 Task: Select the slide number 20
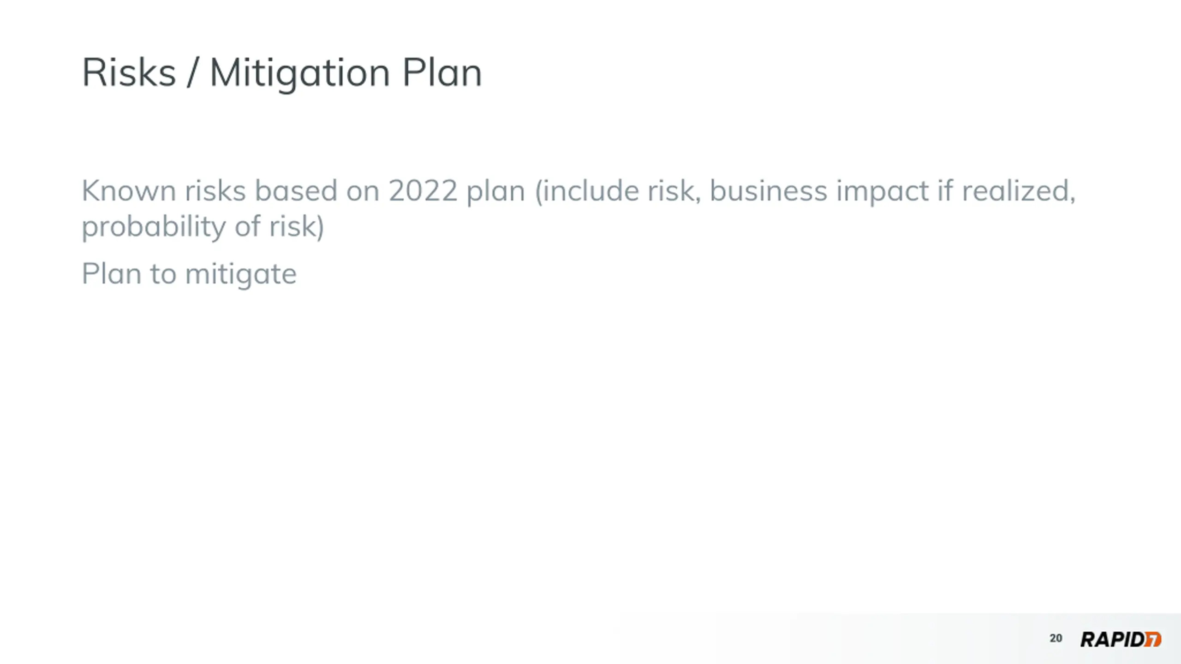tap(1056, 638)
